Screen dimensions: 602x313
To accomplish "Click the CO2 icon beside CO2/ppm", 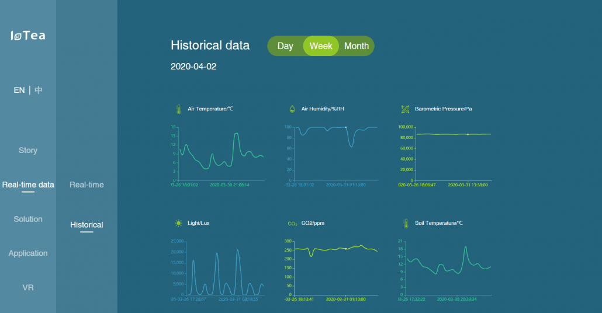I will [292, 224].
